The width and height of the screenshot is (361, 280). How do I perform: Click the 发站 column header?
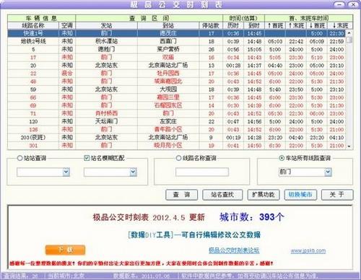(x=106, y=25)
